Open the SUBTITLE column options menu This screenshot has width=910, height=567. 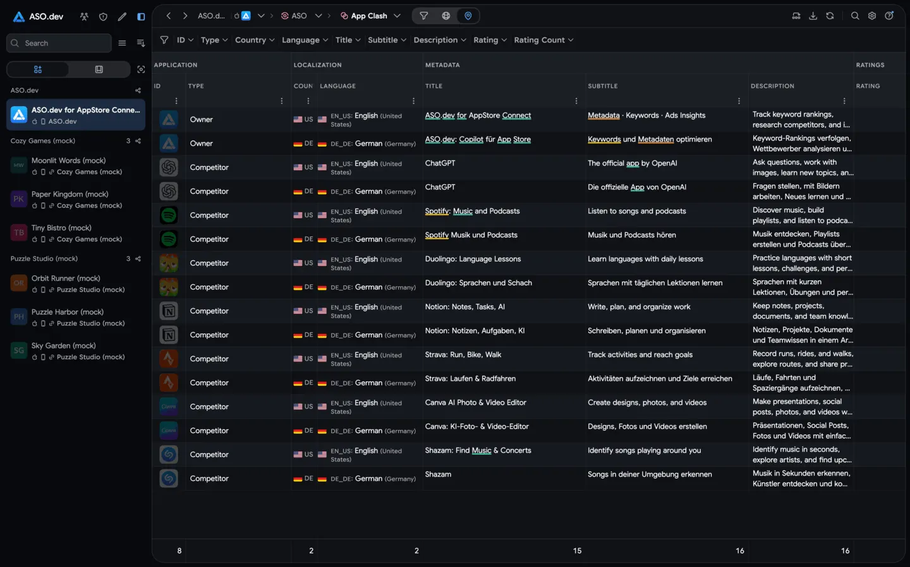[739, 101]
